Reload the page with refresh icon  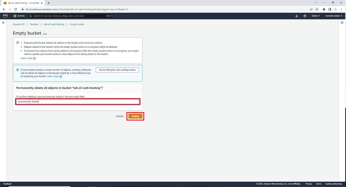(15, 9)
